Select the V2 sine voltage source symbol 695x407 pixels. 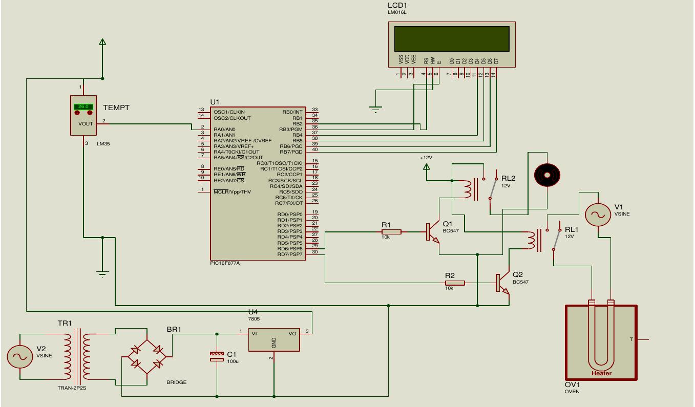click(20, 356)
